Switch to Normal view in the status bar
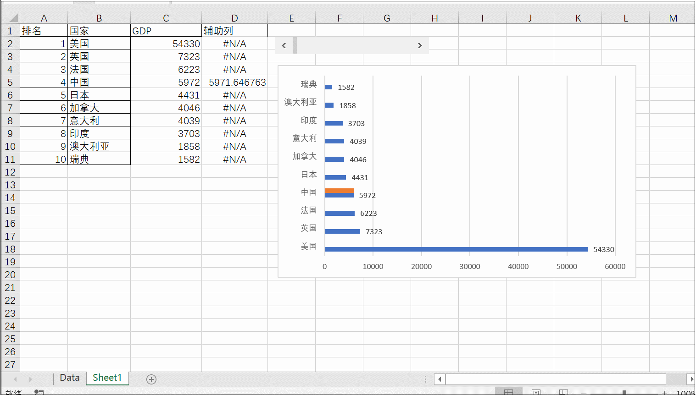Viewport: 696px width, 395px height. [x=508, y=392]
